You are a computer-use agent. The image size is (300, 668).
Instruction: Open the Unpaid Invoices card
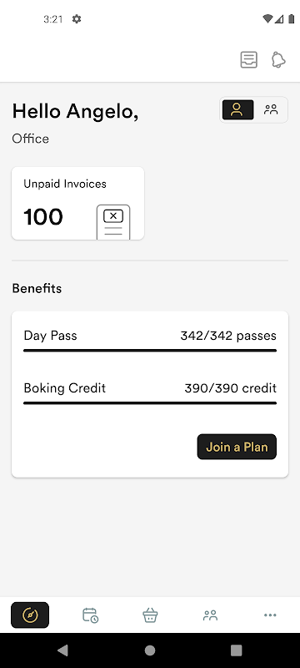pyautogui.click(x=77, y=203)
